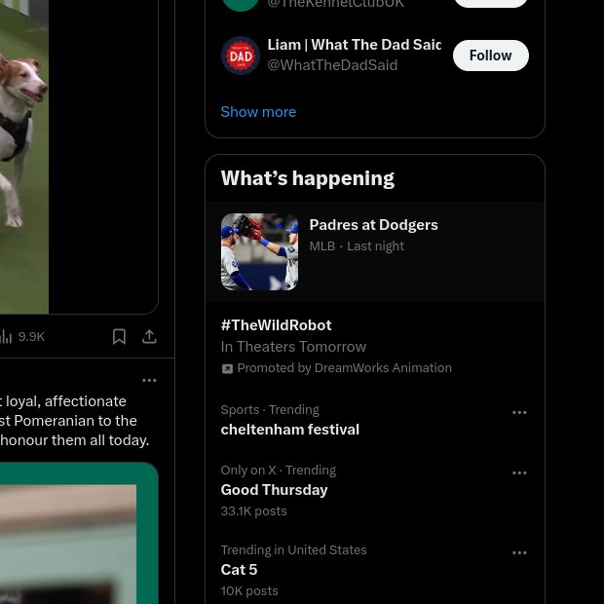
Task: Open the Padres at Dodgers thumbnail
Action: coord(260,251)
